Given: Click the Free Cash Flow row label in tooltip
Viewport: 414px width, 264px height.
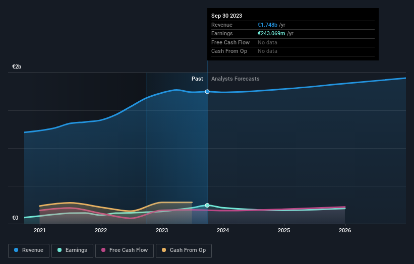Looking at the screenshot, I should click(230, 42).
